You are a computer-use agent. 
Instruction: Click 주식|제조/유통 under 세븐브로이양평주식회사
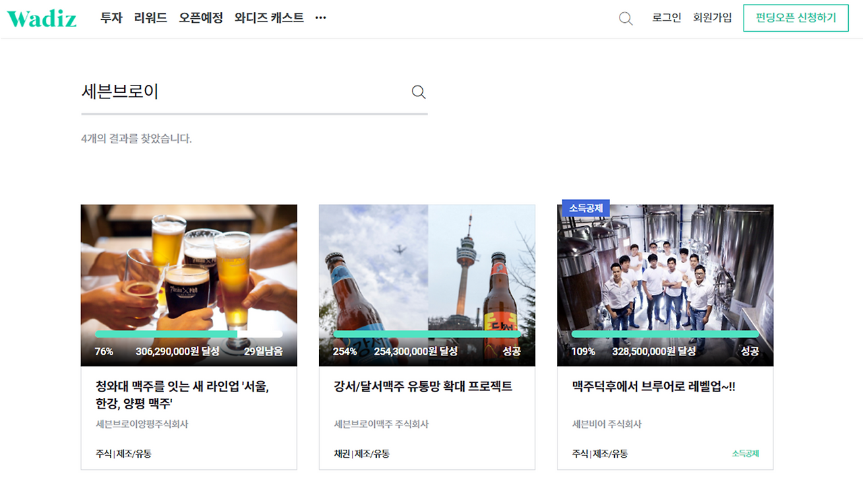(x=123, y=454)
